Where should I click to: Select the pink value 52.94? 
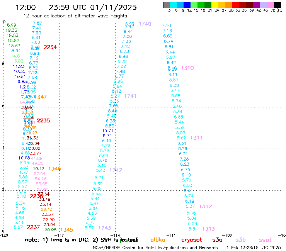(x=39, y=174)
